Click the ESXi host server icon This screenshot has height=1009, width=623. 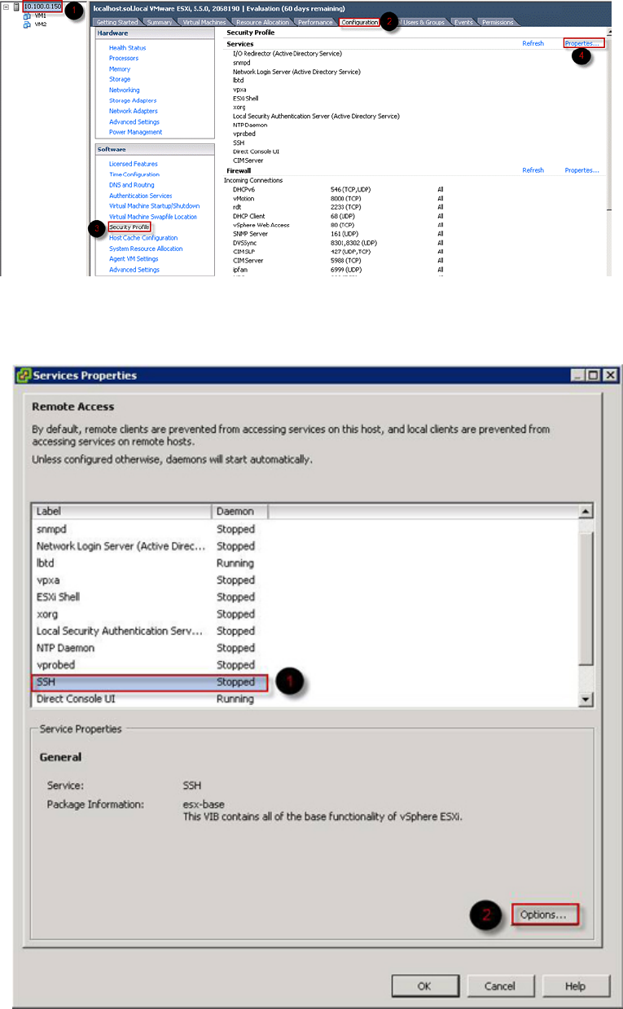[16, 7]
